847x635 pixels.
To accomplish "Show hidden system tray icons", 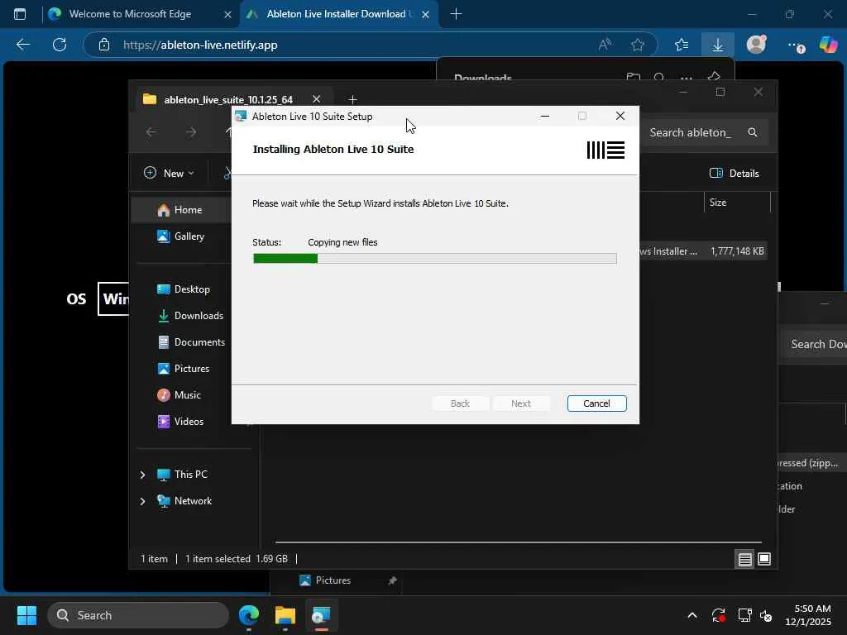I will (x=692, y=615).
